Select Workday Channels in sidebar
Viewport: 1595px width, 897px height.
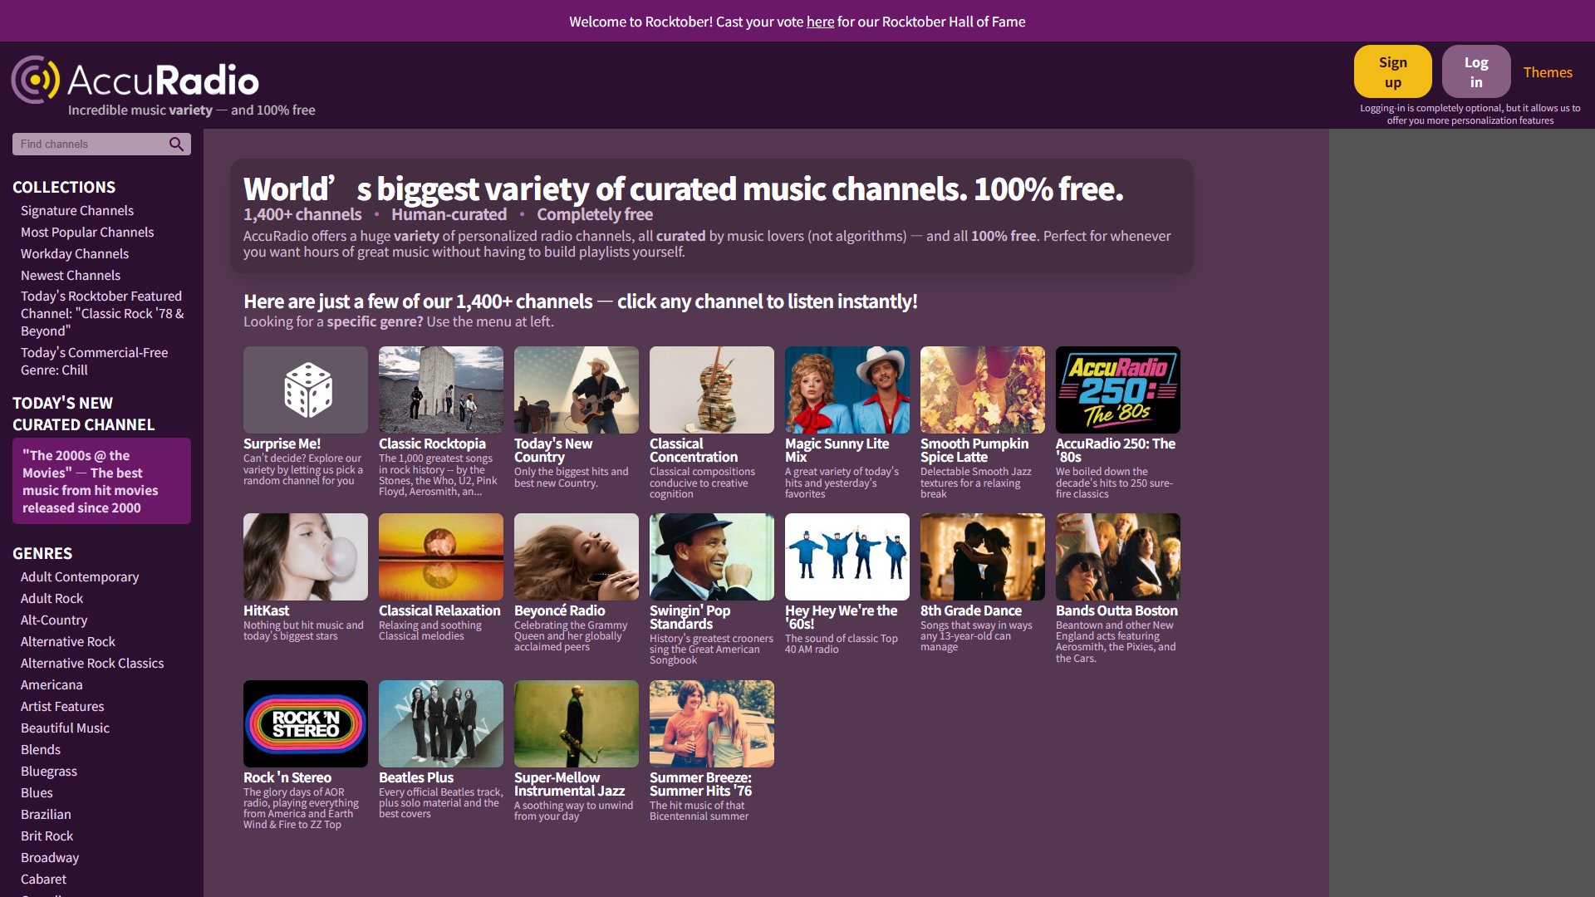click(75, 254)
